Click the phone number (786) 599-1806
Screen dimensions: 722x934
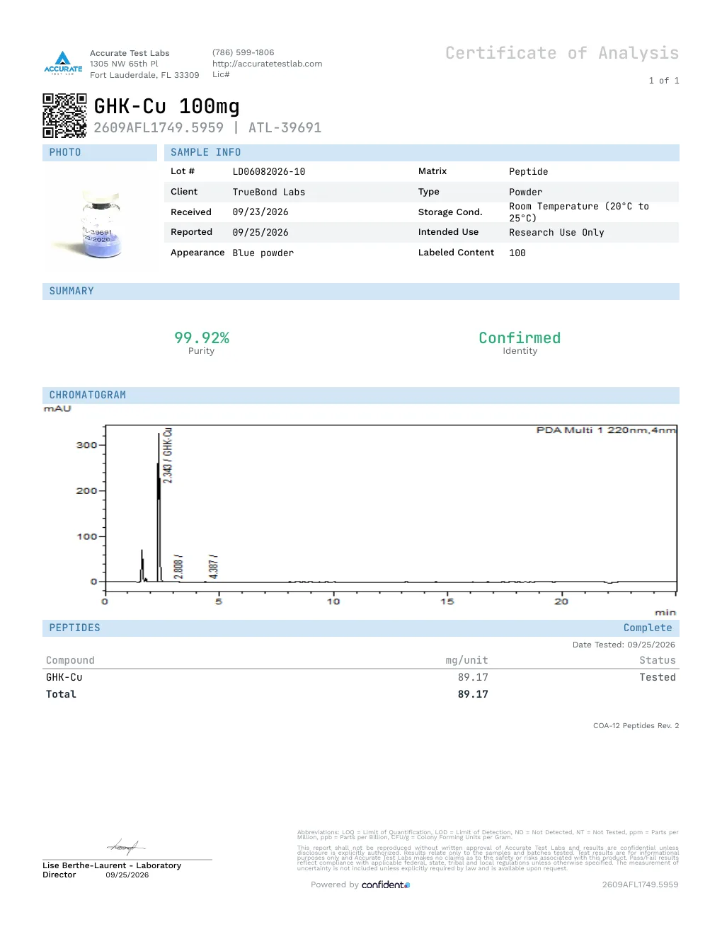point(243,52)
